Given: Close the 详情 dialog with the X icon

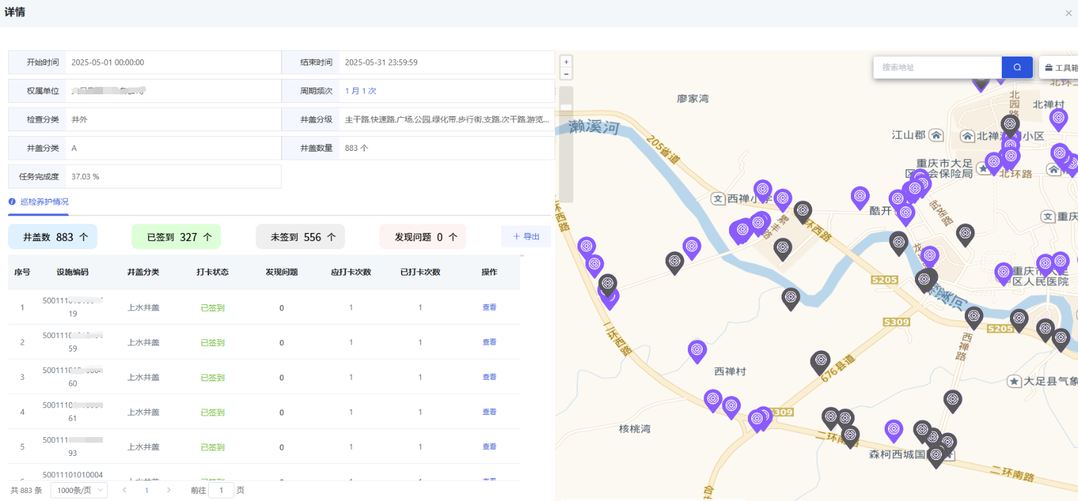Looking at the screenshot, I should [x=1069, y=13].
